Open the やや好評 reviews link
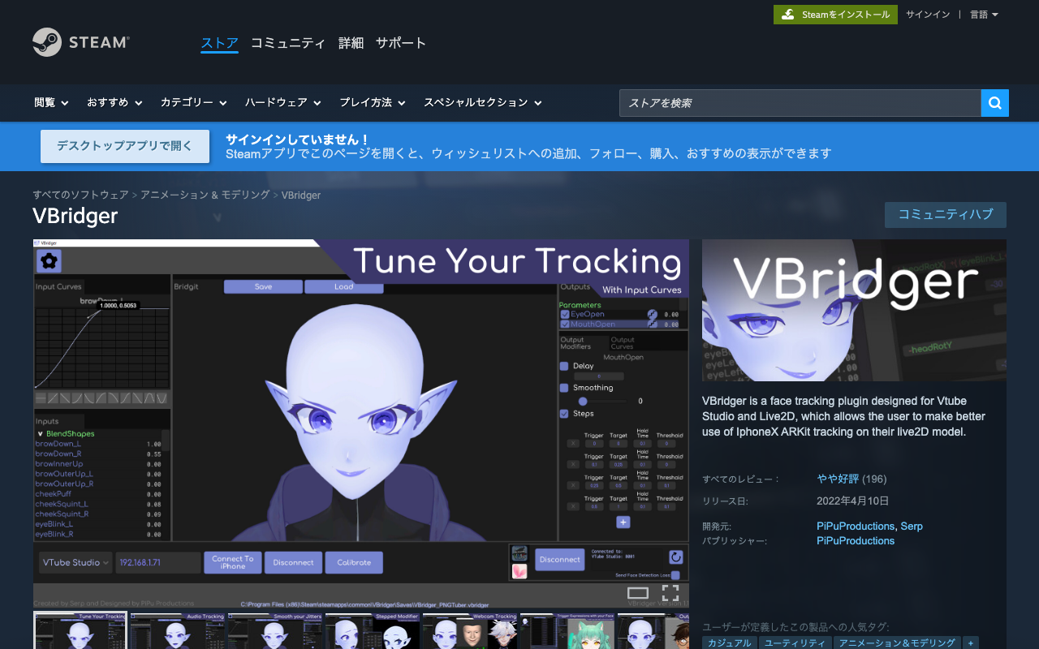 (838, 479)
